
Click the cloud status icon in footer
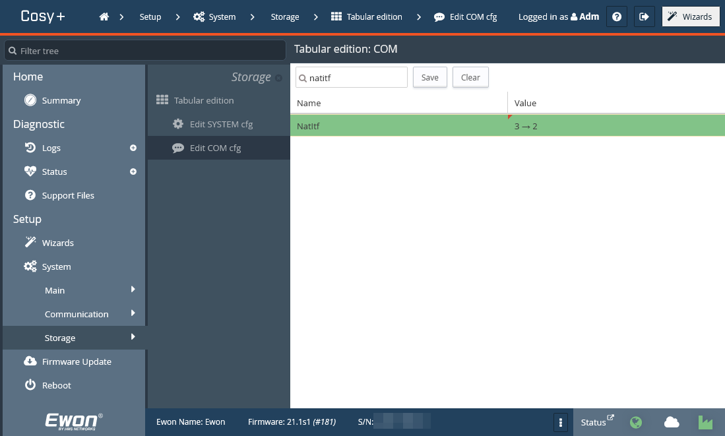click(x=672, y=422)
